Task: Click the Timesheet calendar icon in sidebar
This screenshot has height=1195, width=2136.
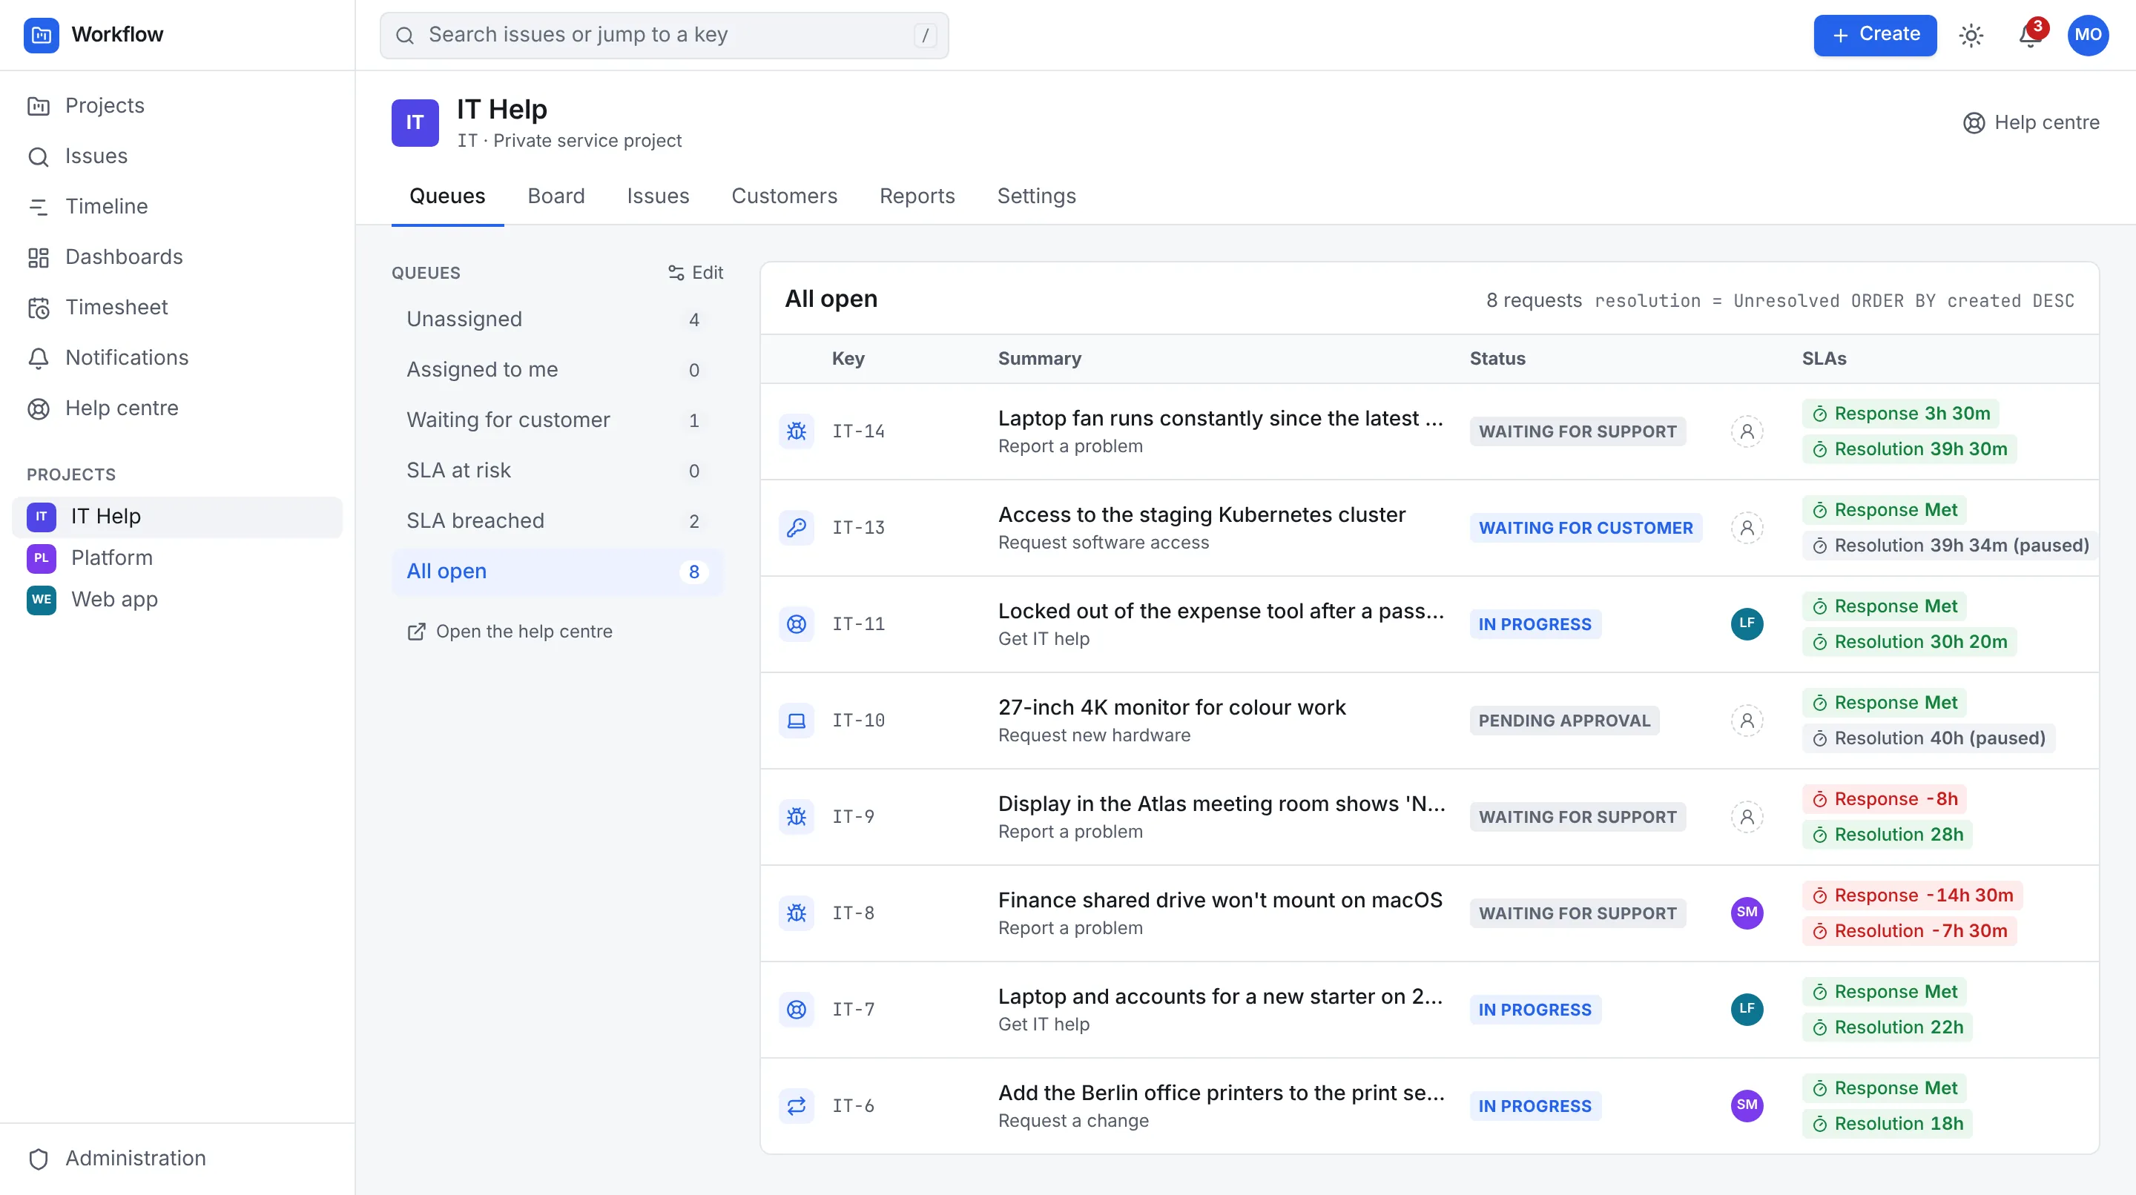Action: pos(38,308)
